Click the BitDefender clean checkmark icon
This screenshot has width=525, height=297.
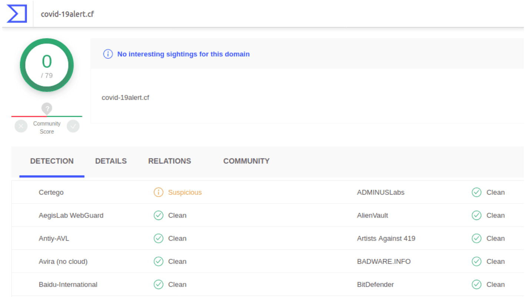[x=476, y=284]
